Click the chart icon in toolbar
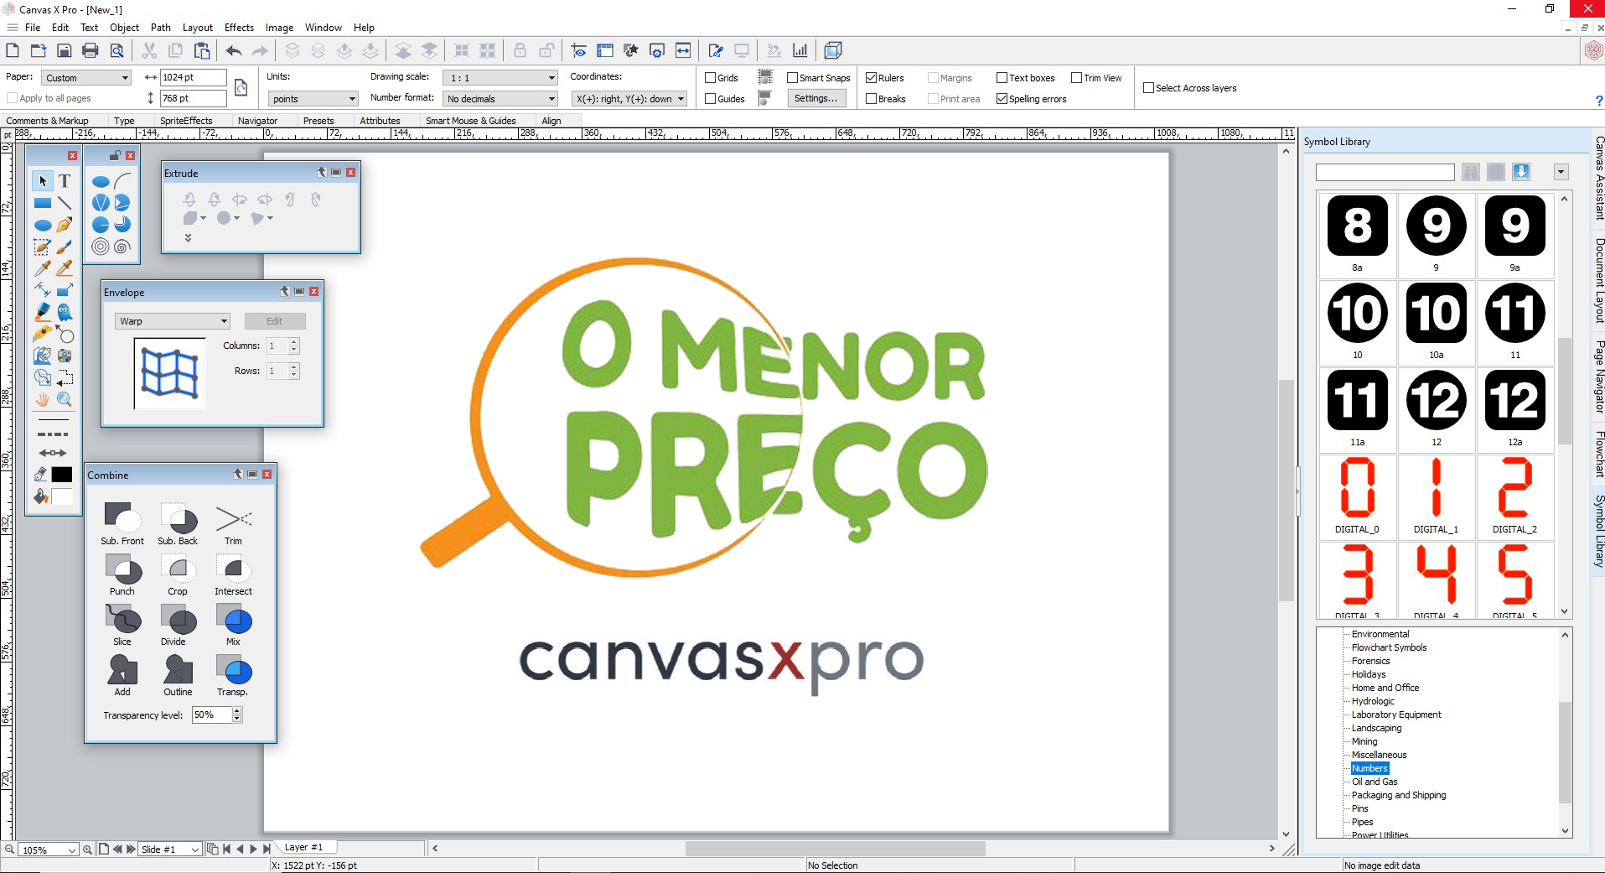 point(800,50)
